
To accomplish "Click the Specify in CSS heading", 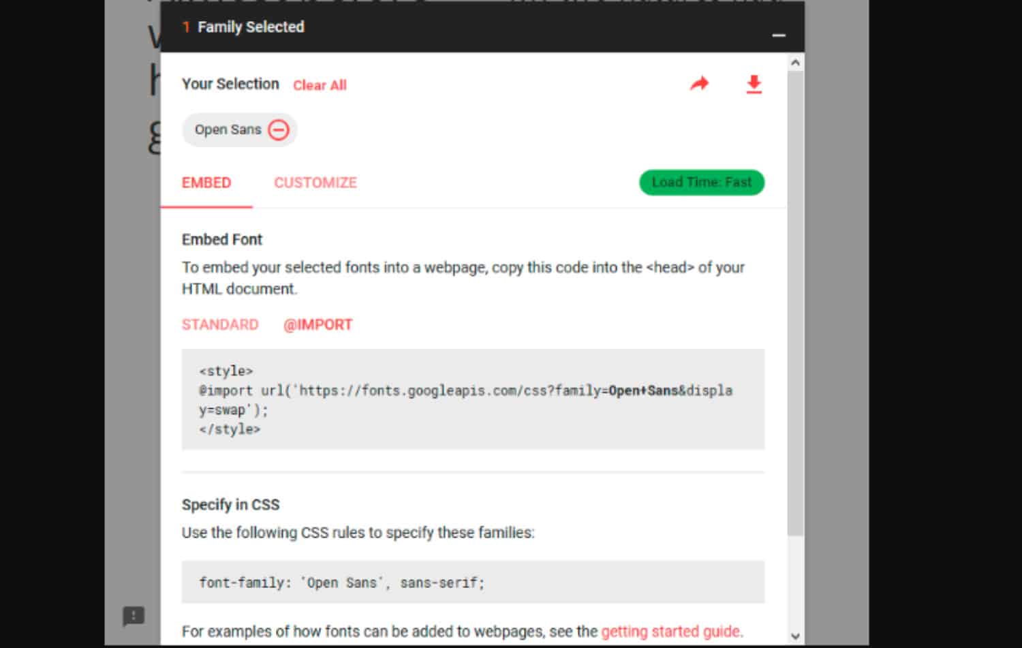I will 230,504.
